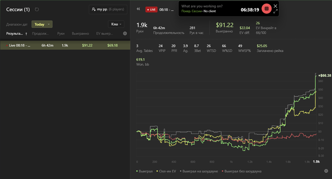This screenshot has width=332, height=179.
Task: Expand the time tracker widget with arrows icon
Action: click(275, 11)
